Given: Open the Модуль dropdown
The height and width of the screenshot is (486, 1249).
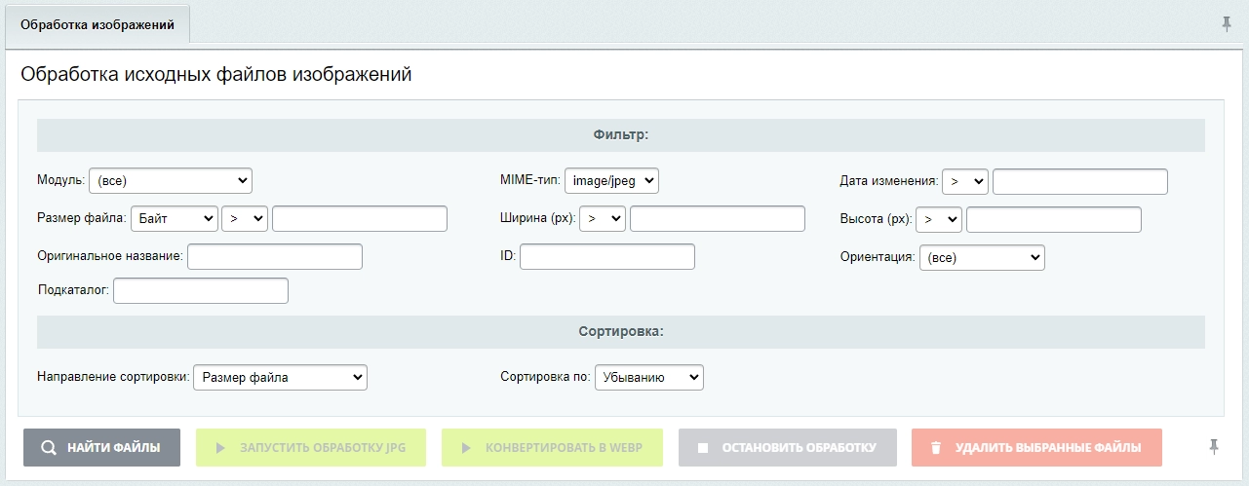Looking at the screenshot, I should [x=171, y=181].
